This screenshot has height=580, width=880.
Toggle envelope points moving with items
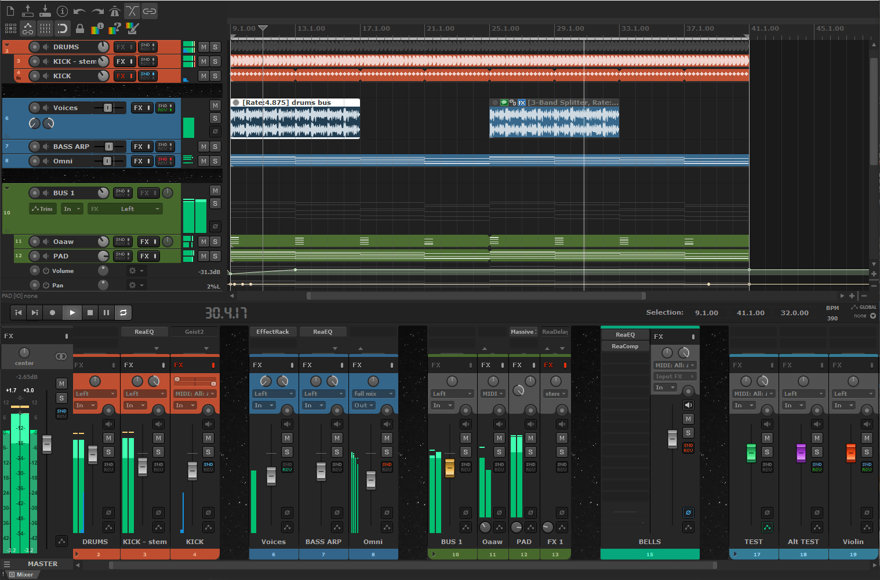coord(28,28)
